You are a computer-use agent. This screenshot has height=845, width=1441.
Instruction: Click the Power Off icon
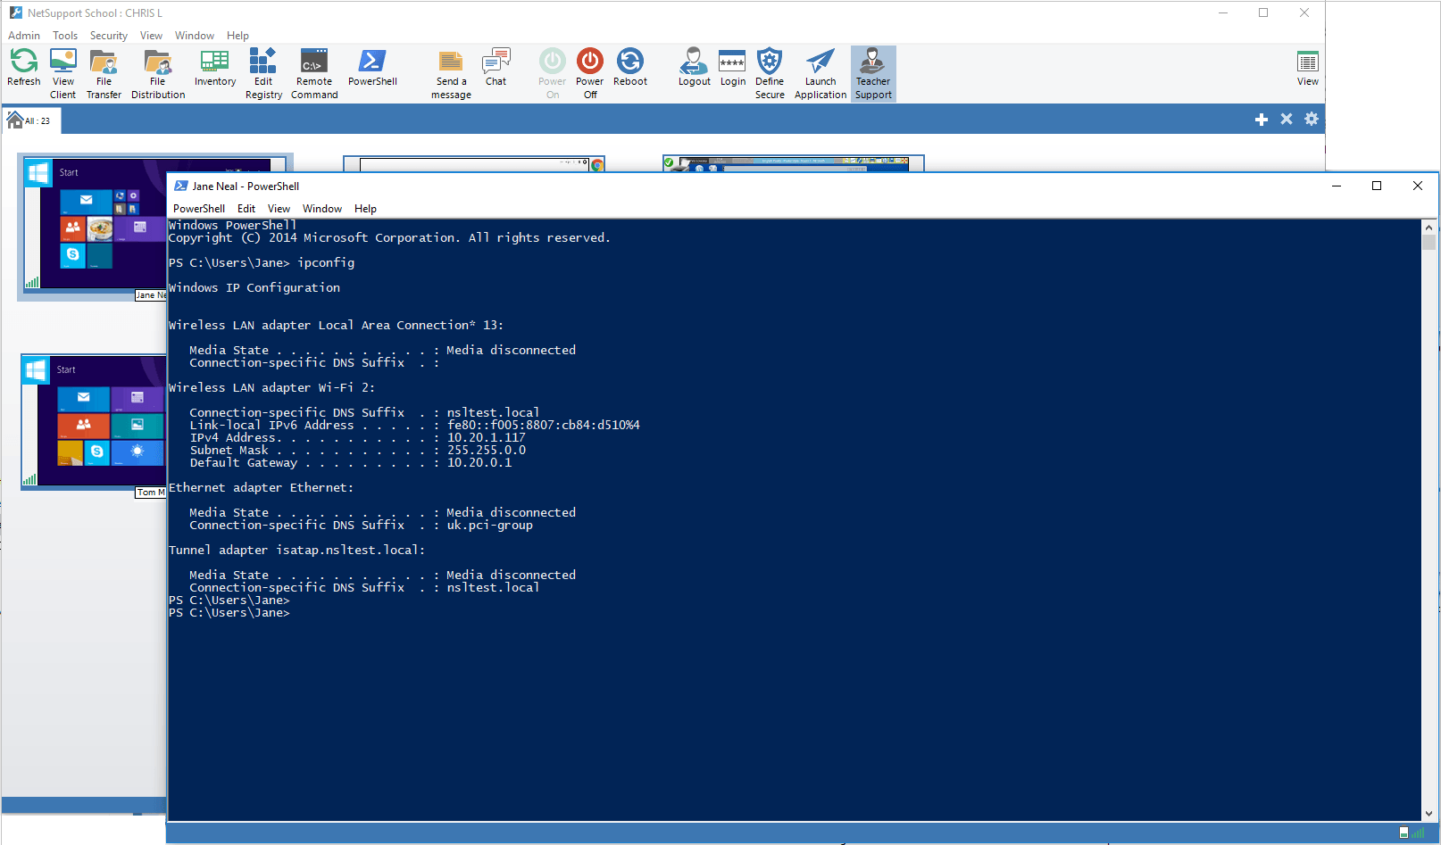tap(590, 73)
